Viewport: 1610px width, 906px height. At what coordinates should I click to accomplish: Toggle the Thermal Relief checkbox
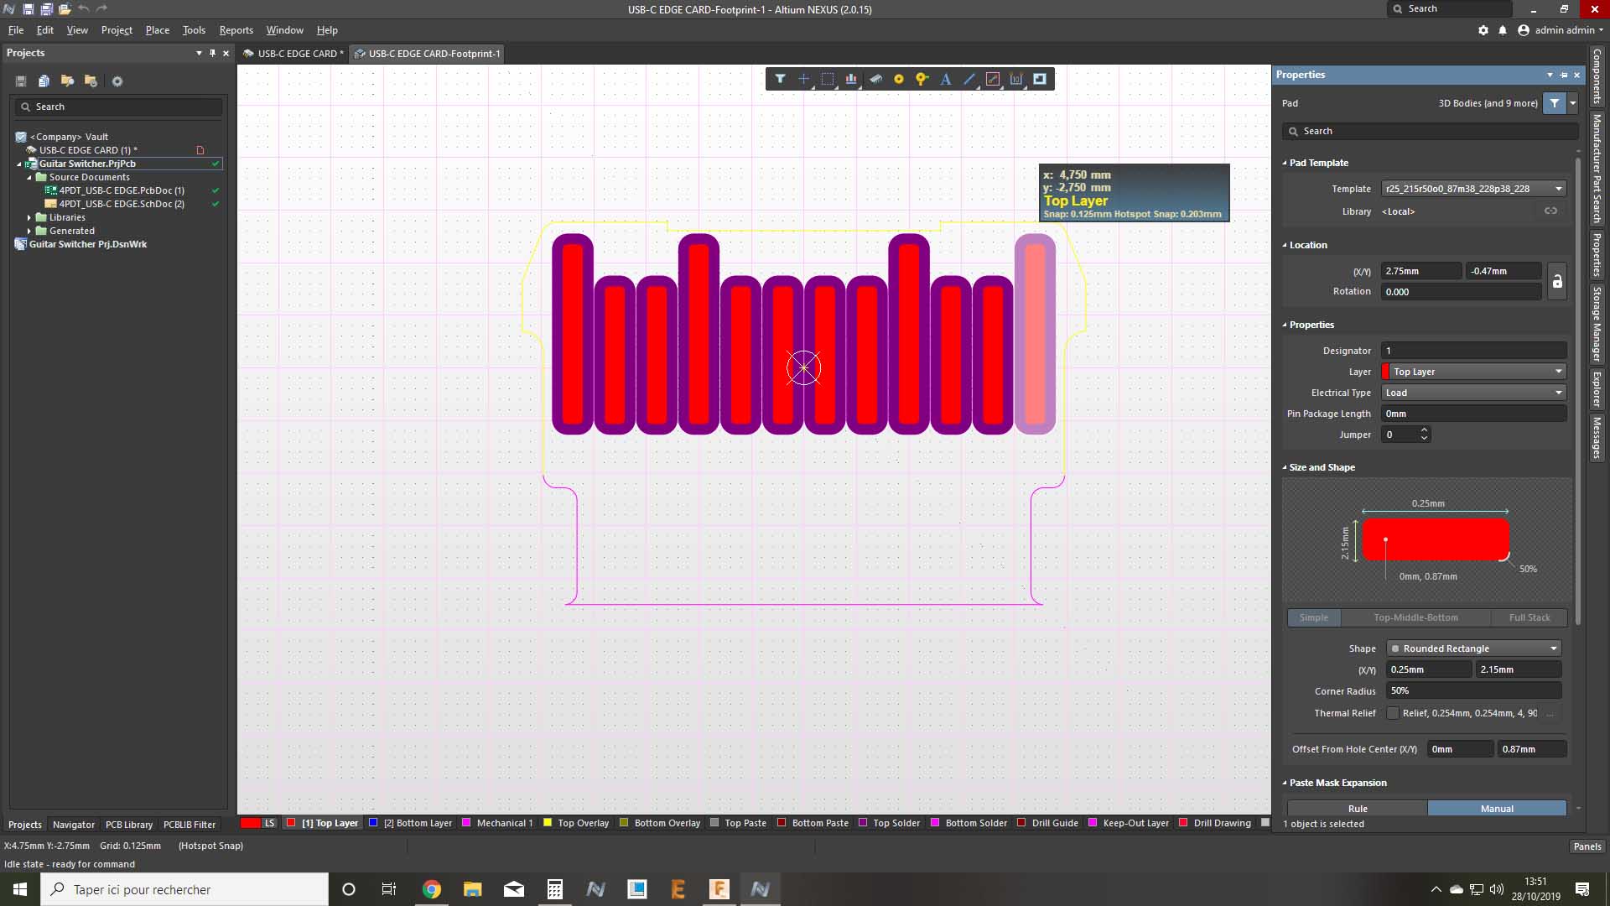(1393, 713)
